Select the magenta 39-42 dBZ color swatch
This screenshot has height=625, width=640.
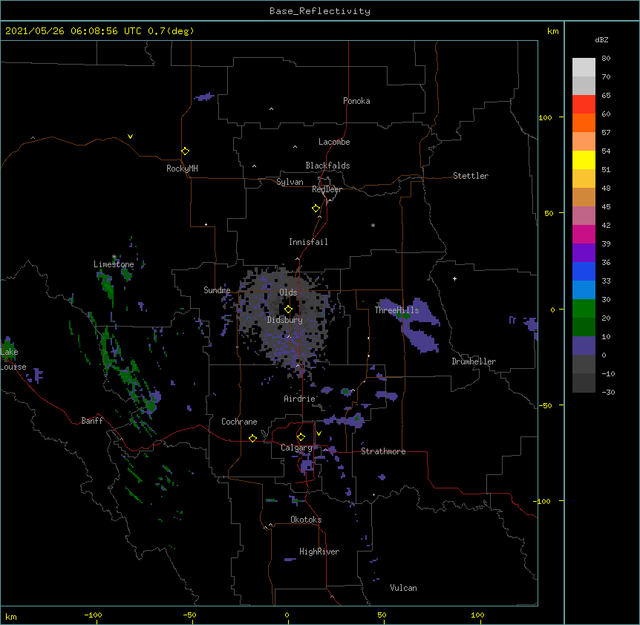584,234
